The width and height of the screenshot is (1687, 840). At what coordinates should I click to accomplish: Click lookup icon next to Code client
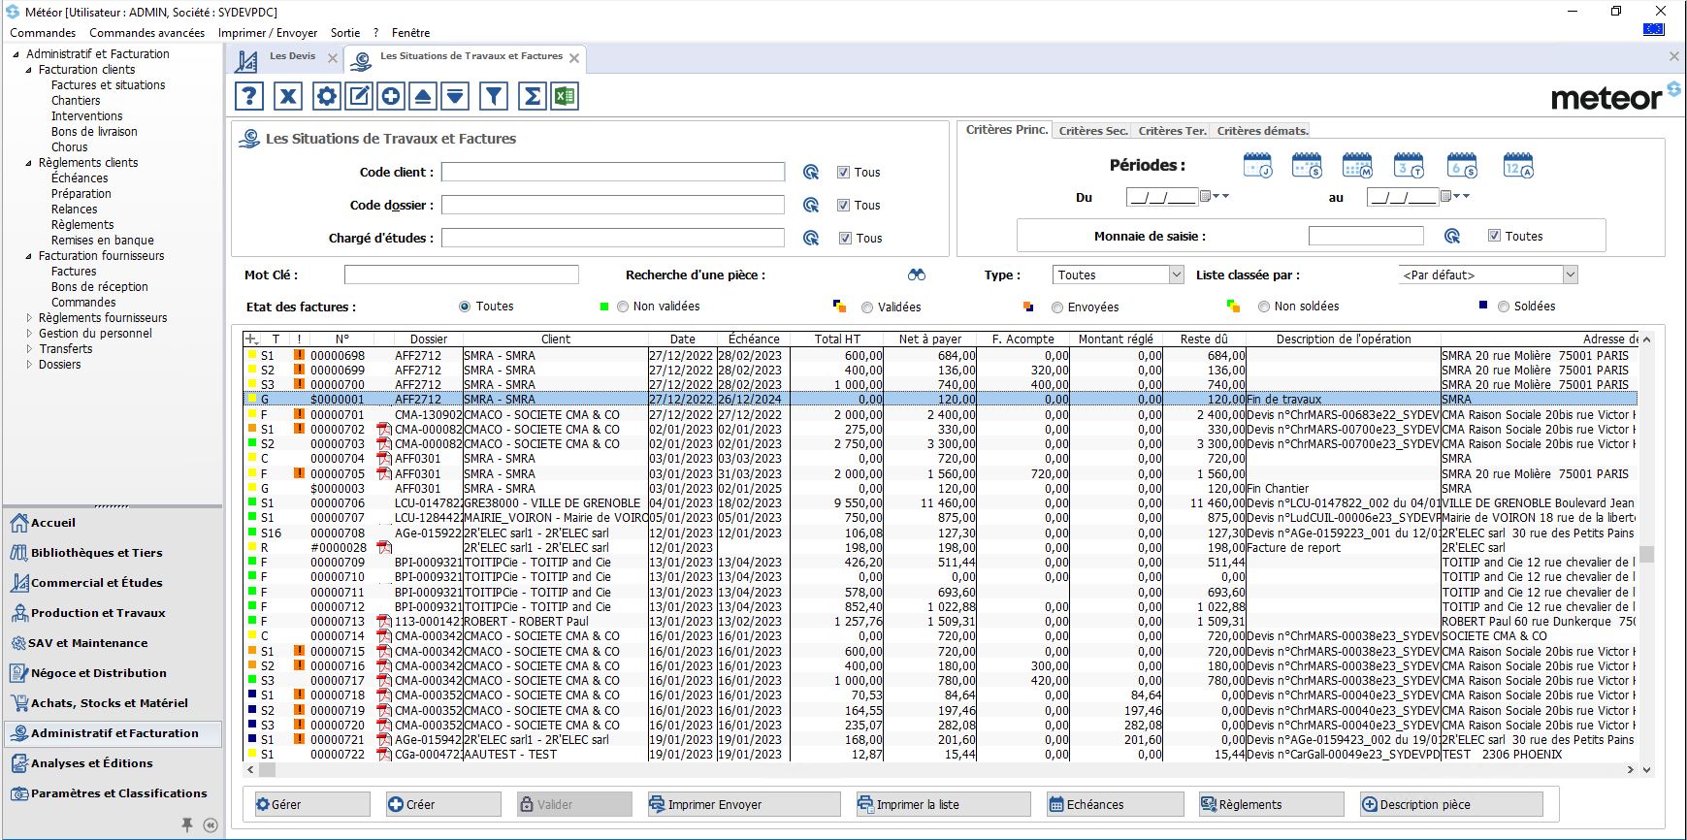pos(811,173)
